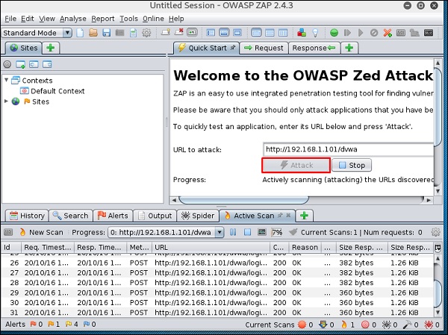Toggle the full layout button
448x335 pixels.
[237, 33]
